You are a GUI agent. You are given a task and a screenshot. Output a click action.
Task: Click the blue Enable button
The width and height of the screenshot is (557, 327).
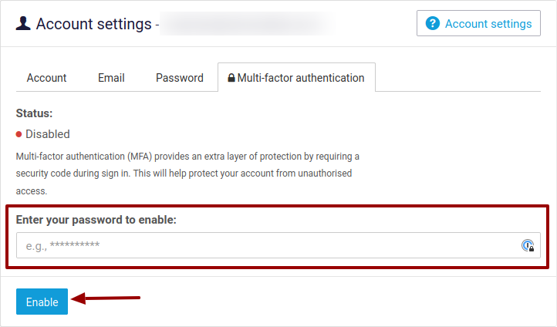click(42, 302)
